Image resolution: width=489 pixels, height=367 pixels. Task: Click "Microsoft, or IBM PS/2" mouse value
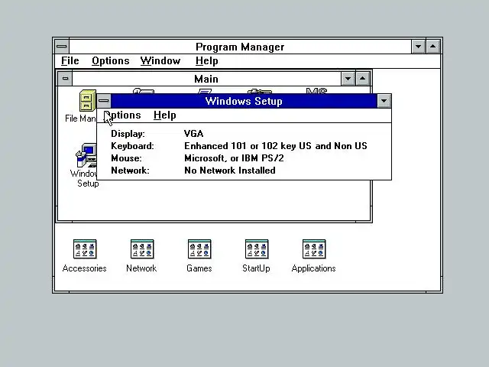pos(234,158)
